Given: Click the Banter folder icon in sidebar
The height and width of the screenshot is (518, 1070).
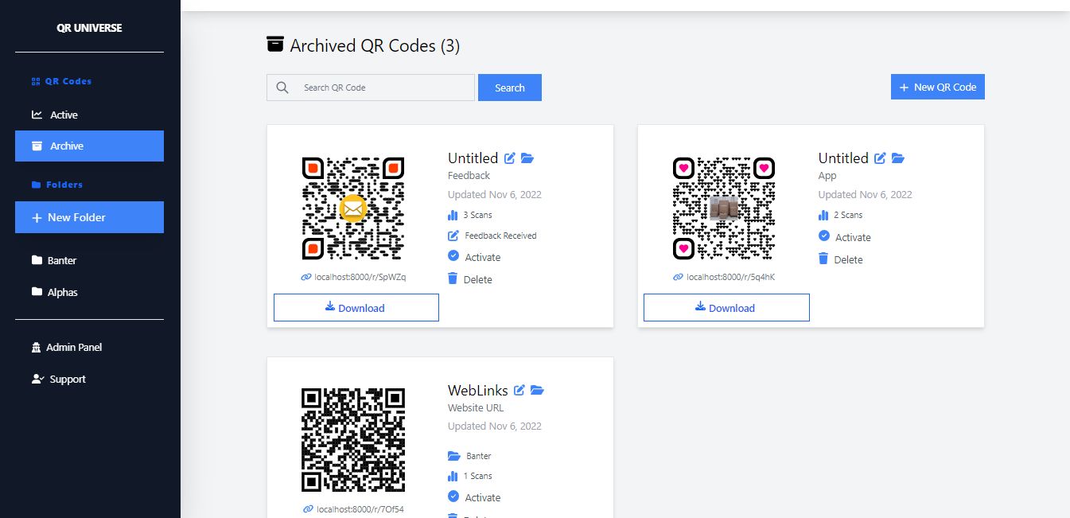Looking at the screenshot, I should (37, 260).
